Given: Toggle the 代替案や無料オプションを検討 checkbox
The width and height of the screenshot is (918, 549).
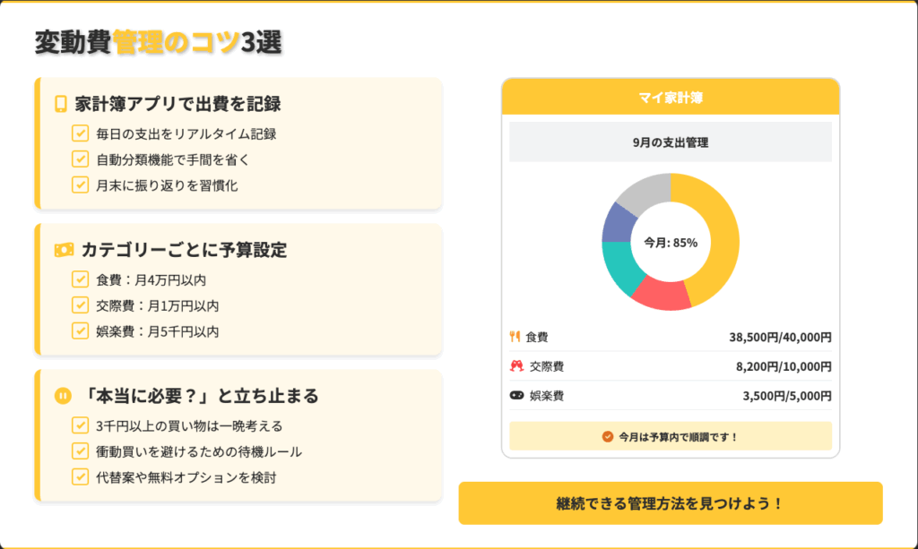Looking at the screenshot, I should (80, 476).
